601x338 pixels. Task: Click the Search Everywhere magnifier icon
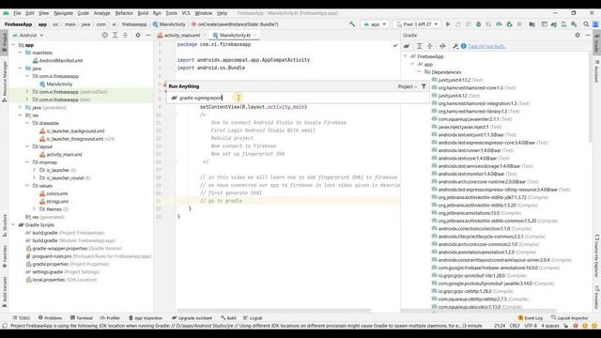pyautogui.click(x=586, y=24)
